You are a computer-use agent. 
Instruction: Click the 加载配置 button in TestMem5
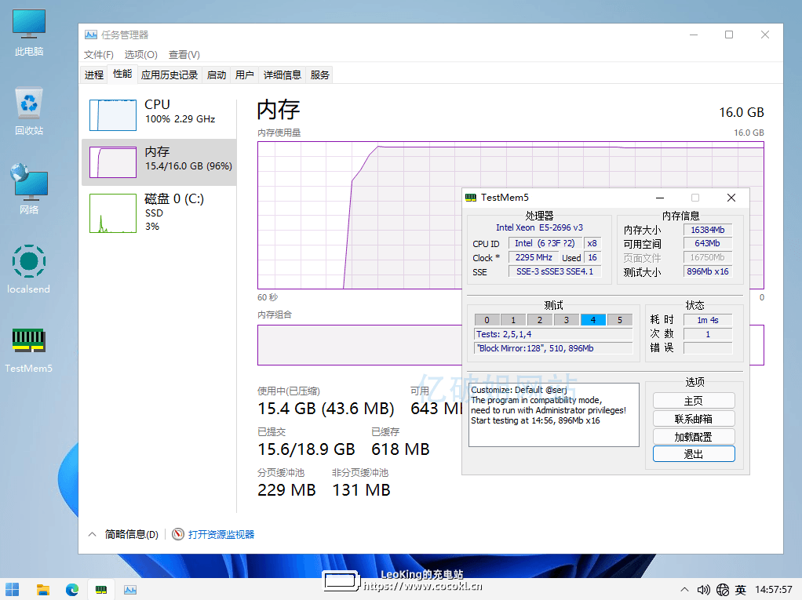(694, 436)
